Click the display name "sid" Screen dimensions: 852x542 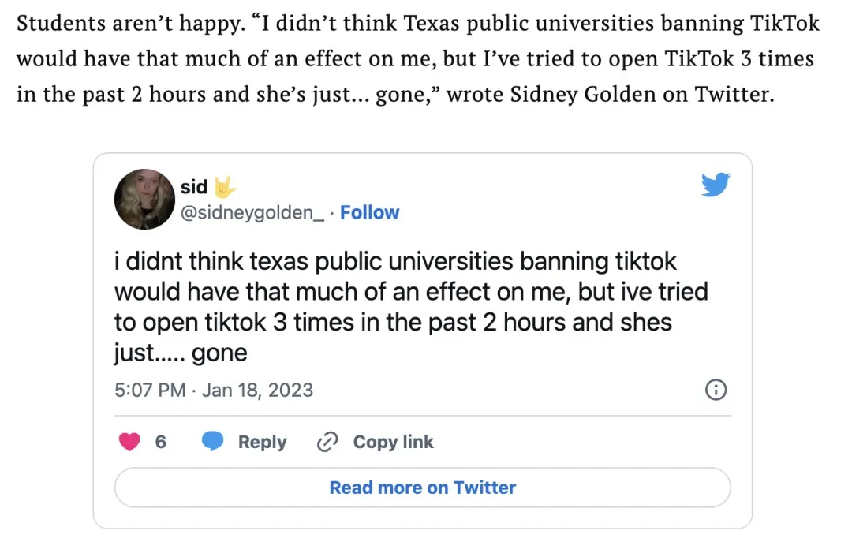pos(194,187)
